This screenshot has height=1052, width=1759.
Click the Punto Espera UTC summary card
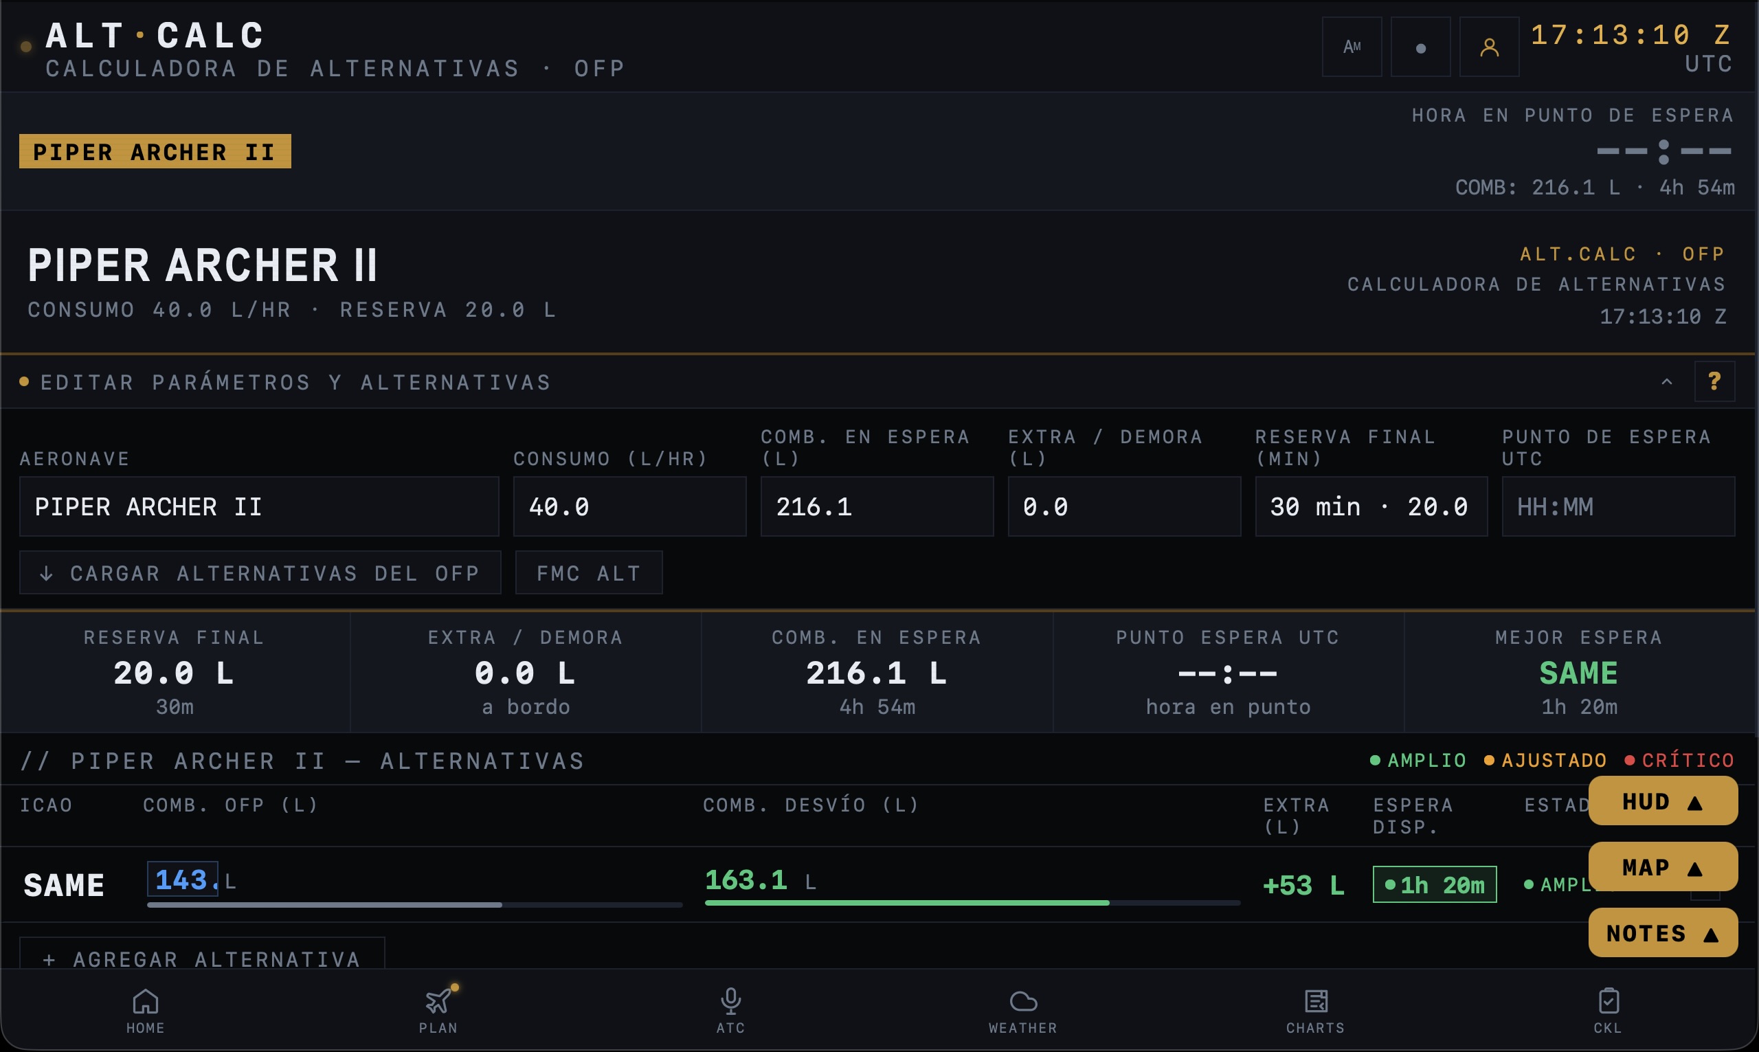pyautogui.click(x=1228, y=671)
